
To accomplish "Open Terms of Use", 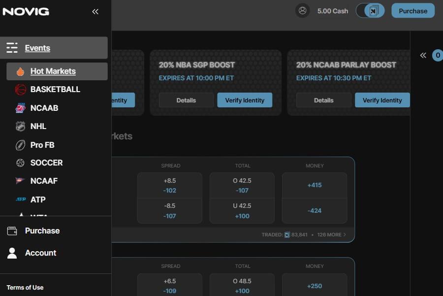I will click(x=24, y=288).
